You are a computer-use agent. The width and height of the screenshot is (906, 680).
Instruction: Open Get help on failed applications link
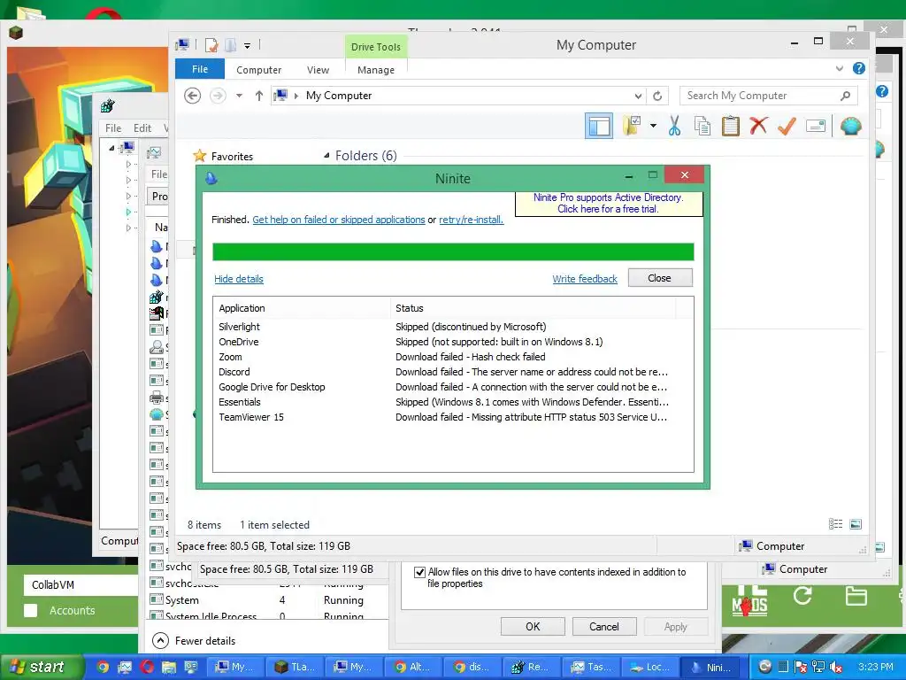point(339,220)
